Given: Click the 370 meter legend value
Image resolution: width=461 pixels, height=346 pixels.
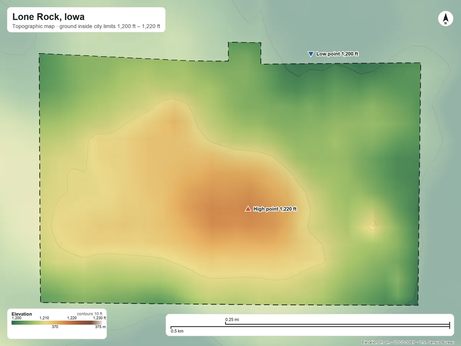Looking at the screenshot, I should [x=55, y=327].
